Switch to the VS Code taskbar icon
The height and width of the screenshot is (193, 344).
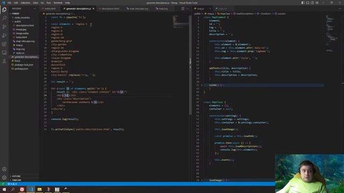[31, 189]
